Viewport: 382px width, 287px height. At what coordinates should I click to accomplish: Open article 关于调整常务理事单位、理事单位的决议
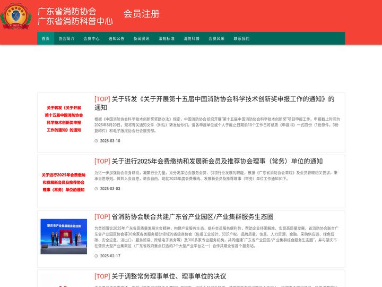(x=160, y=276)
